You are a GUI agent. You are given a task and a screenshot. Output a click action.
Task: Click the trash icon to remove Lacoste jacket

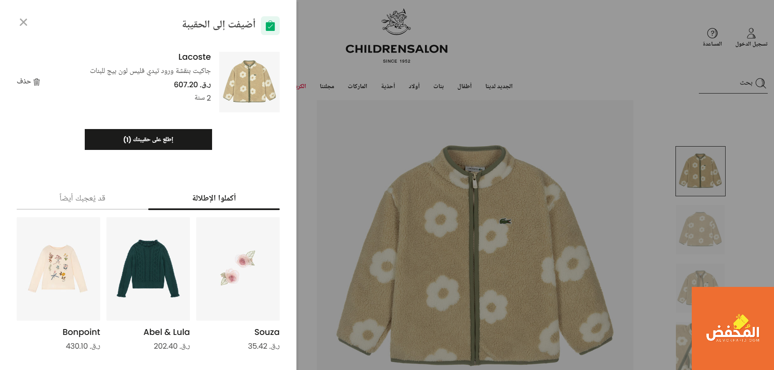point(37,82)
